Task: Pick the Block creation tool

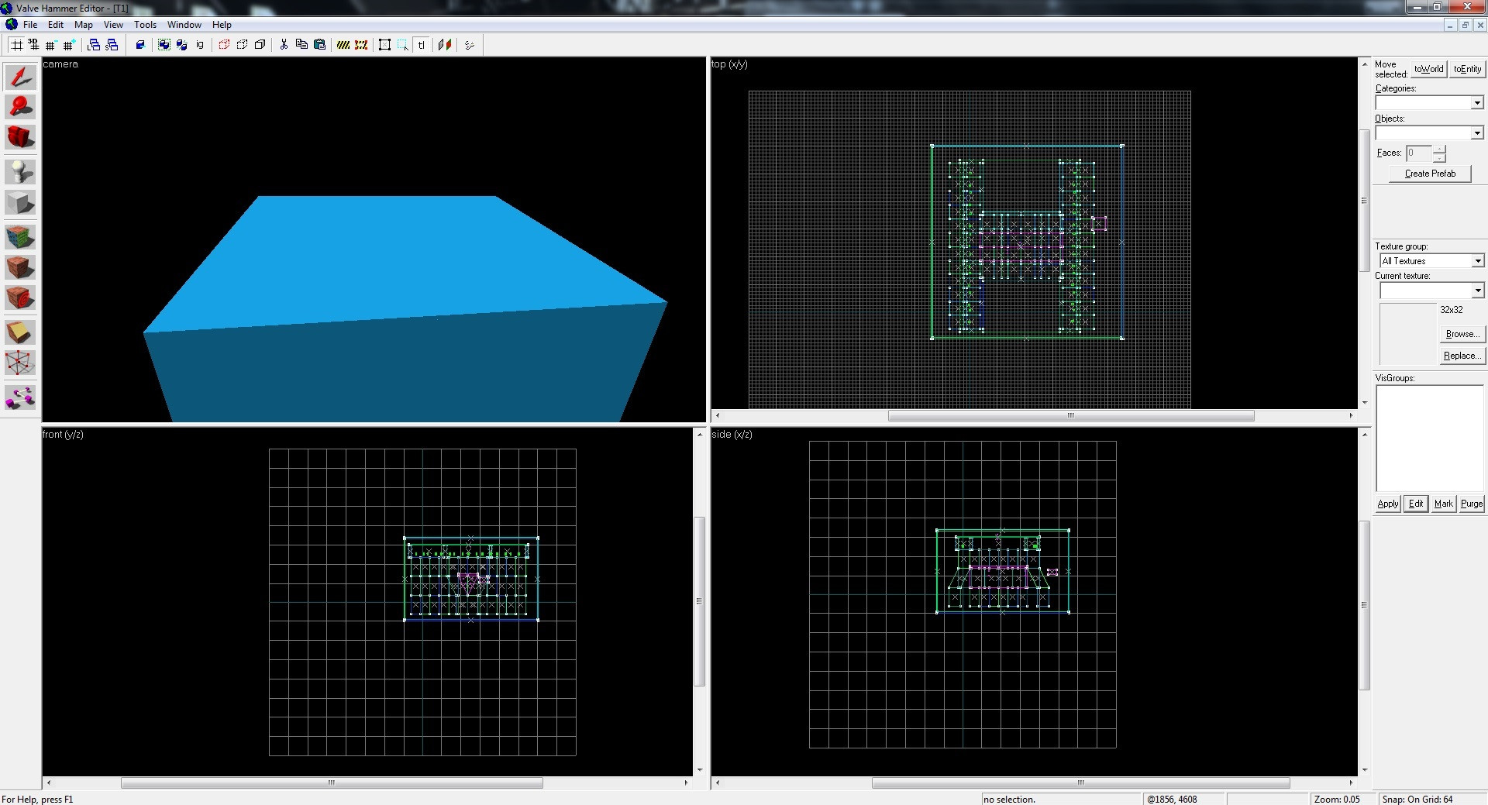Action: (x=20, y=203)
